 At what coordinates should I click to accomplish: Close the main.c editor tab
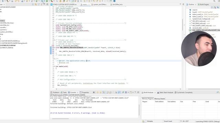click(x=89, y=4)
